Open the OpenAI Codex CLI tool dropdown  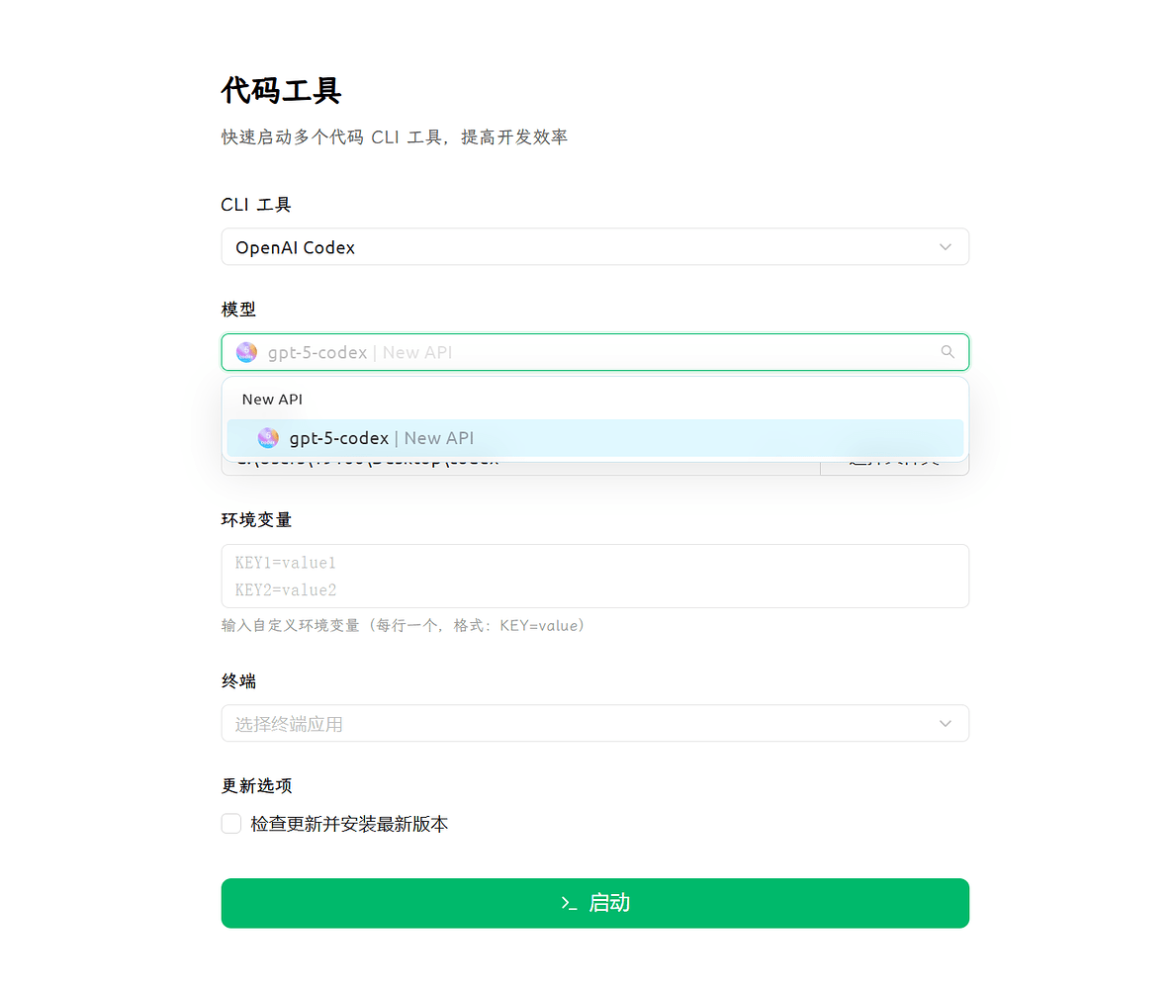coord(595,246)
